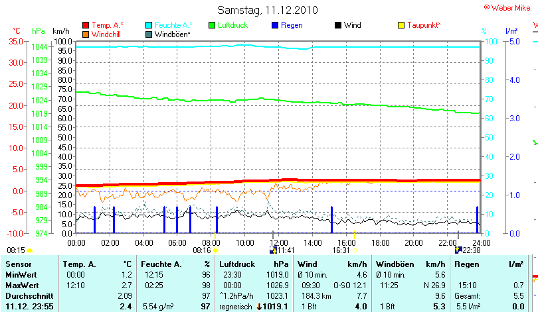The width and height of the screenshot is (538, 312).
Task: Click the yellow Taupunkt legend swatch
Action: (x=401, y=25)
